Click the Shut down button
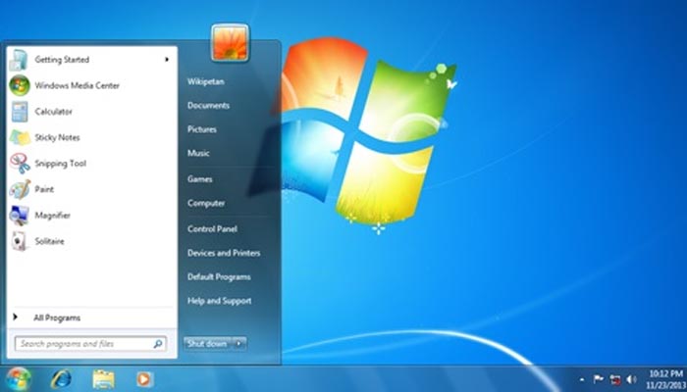Image resolution: width=687 pixels, height=392 pixels. (x=208, y=344)
